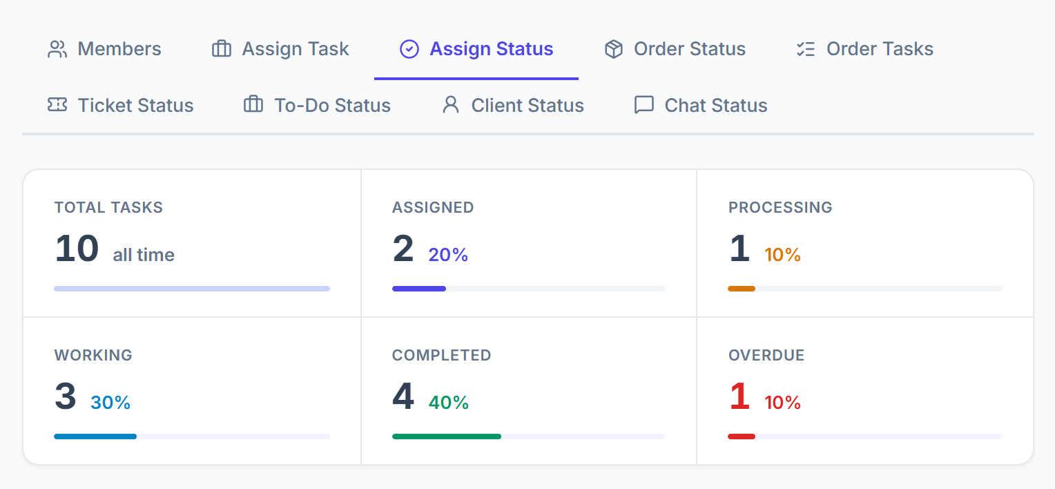Click the Assign Status check-circle icon
The image size is (1055, 489).
click(409, 49)
